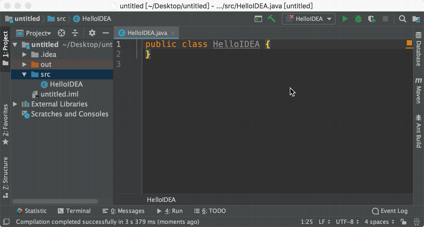The height and width of the screenshot is (227, 424).
Task: Change file encoding UTF-8 selector
Action: (347, 222)
